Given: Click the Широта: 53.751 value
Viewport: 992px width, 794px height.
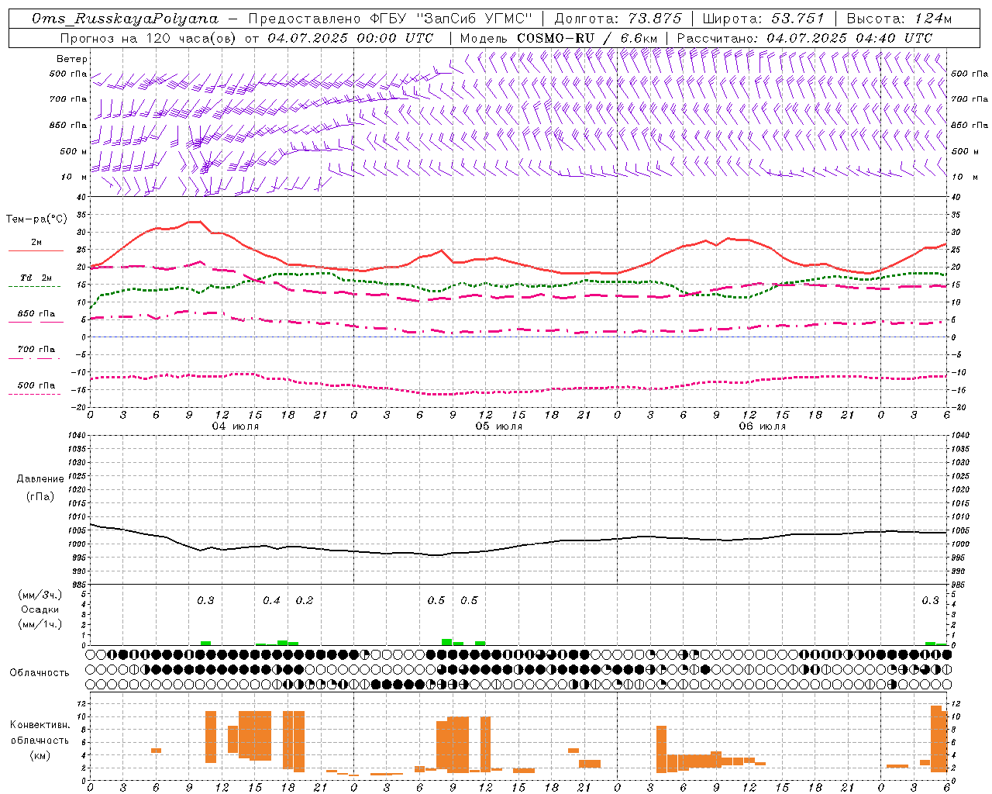Looking at the screenshot, I should click(763, 19).
